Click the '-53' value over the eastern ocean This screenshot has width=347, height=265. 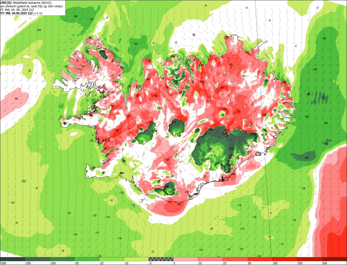323,98
